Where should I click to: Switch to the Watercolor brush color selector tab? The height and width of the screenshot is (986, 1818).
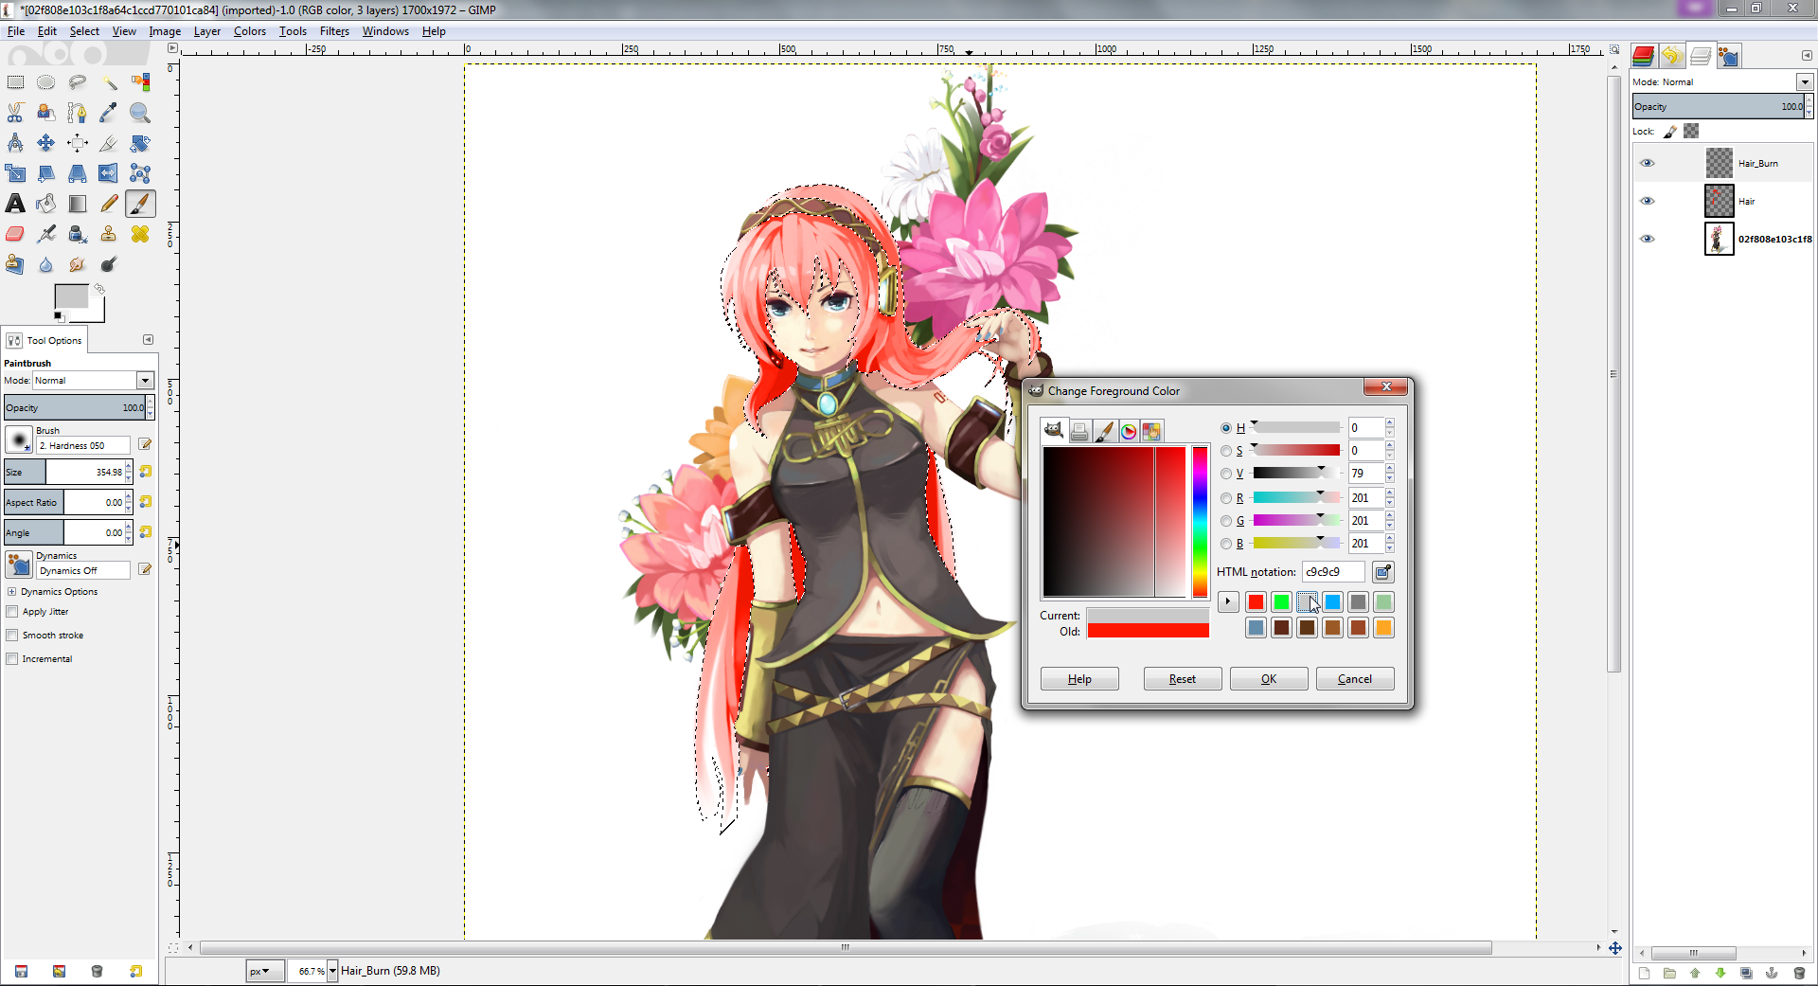[1104, 431]
